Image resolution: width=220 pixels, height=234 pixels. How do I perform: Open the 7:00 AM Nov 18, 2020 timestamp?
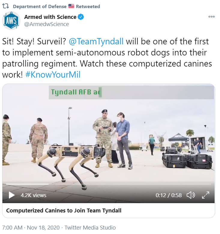31,228
